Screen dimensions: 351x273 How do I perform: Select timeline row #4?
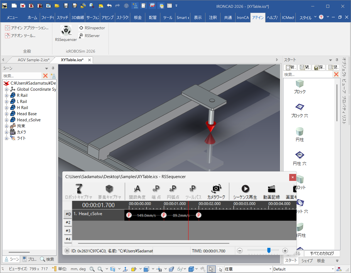68,239
